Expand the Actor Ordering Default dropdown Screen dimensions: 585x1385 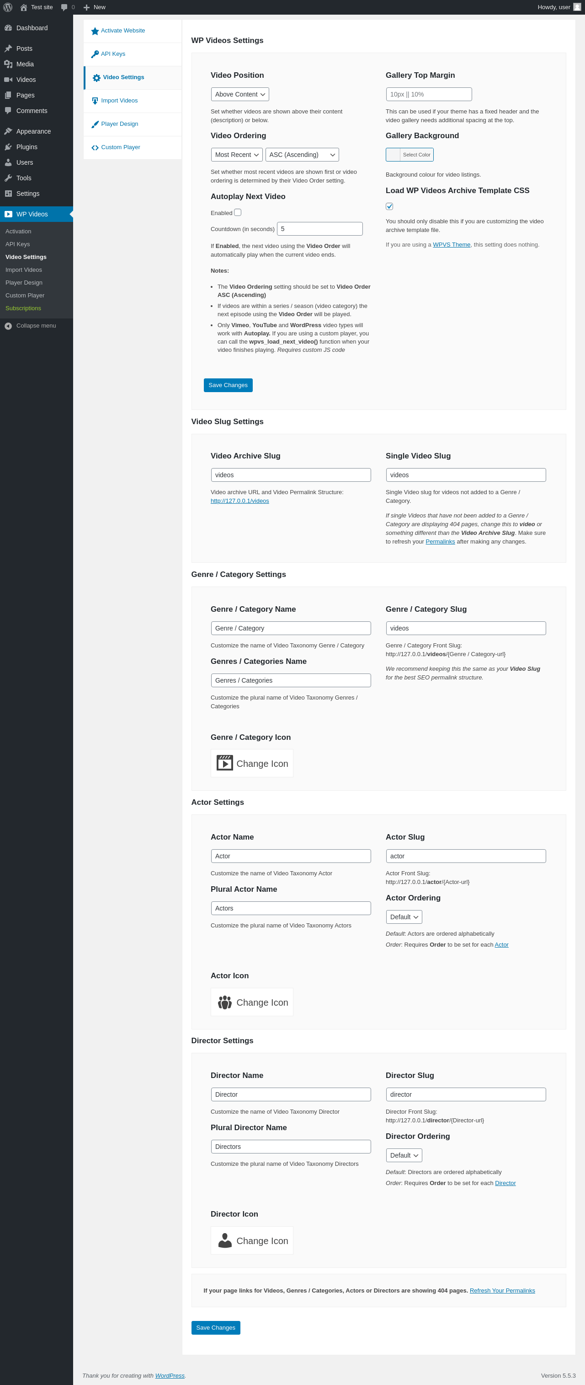[x=404, y=917]
